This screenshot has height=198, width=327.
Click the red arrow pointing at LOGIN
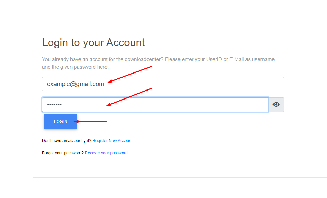[x=90, y=121]
